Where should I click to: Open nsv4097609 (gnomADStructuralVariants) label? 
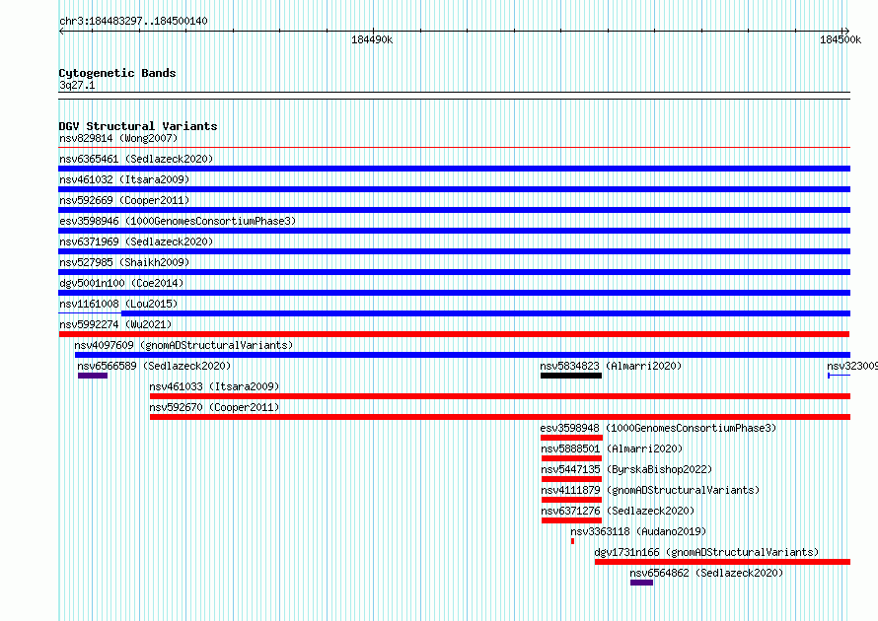pyautogui.click(x=183, y=345)
